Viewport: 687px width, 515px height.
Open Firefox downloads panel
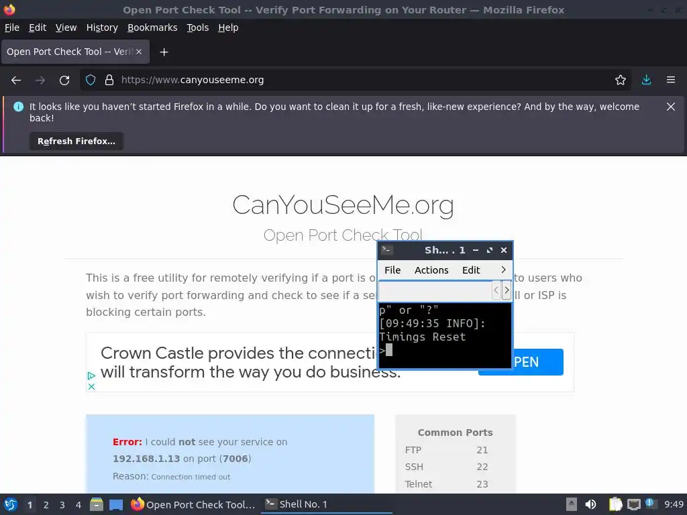646,80
